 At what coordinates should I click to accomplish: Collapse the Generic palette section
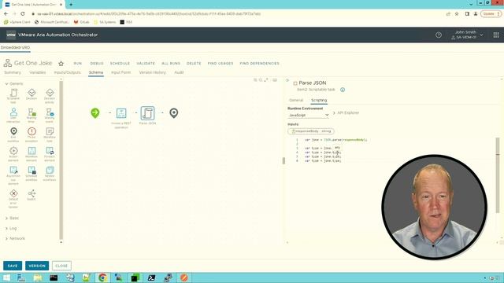tap(13, 84)
